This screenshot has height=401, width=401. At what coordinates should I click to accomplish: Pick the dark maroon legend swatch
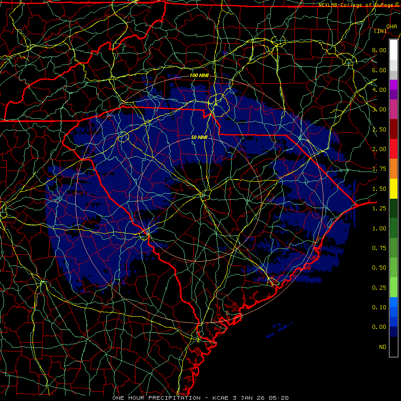[393, 129]
